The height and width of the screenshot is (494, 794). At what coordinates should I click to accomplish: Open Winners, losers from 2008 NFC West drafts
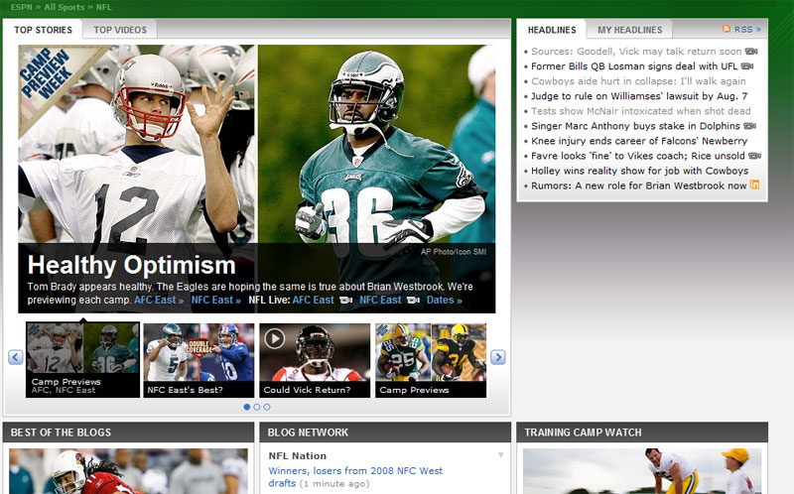[355, 477]
